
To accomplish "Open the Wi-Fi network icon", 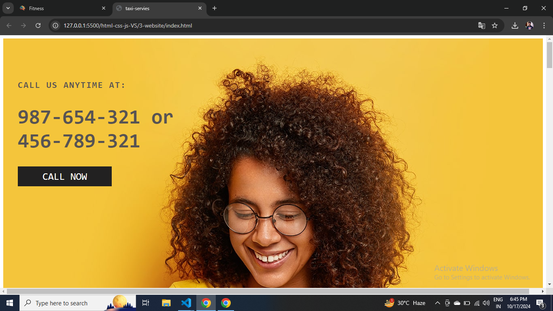I will tap(476, 303).
